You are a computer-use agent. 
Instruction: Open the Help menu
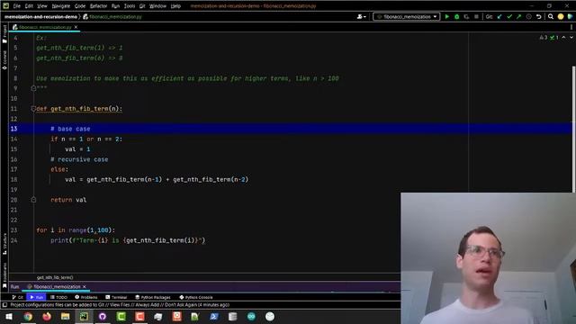point(175,6)
